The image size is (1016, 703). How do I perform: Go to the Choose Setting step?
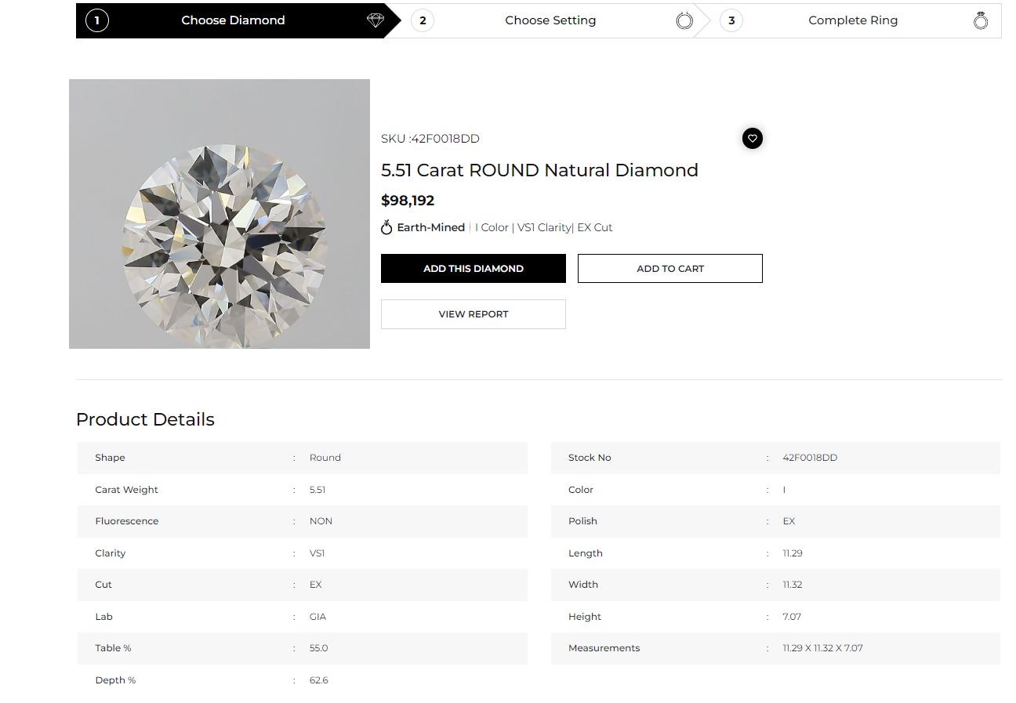[550, 20]
